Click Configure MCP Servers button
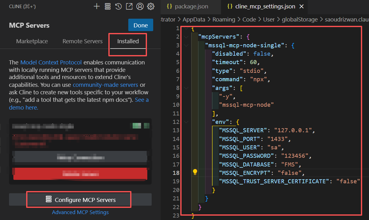Screen dimensions: 369x220 (80, 199)
